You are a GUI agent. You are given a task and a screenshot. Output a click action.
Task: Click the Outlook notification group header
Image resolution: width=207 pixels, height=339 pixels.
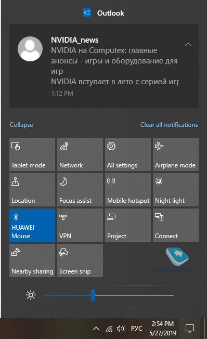(x=103, y=13)
